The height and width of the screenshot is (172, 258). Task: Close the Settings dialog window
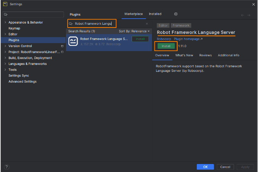pyautogui.click(x=253, y=4)
